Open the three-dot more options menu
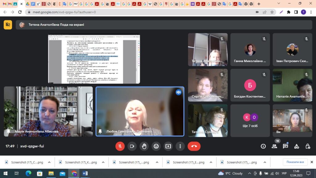Image resolution: width=316 pixels, height=178 pixels. coord(180,146)
